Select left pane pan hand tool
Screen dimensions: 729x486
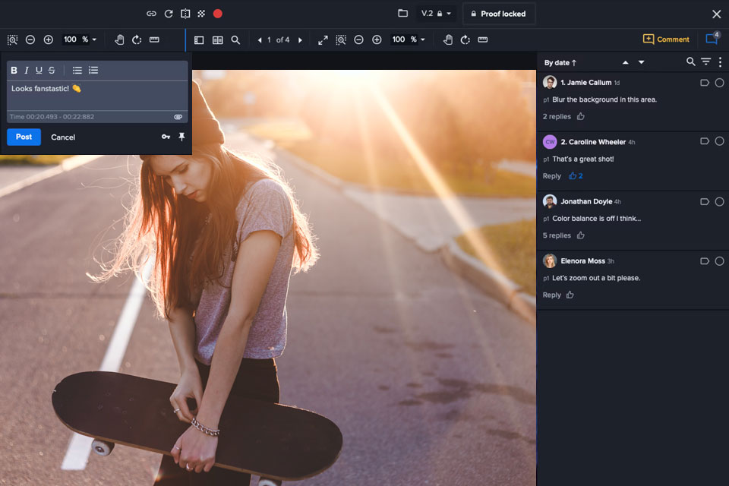(x=119, y=40)
